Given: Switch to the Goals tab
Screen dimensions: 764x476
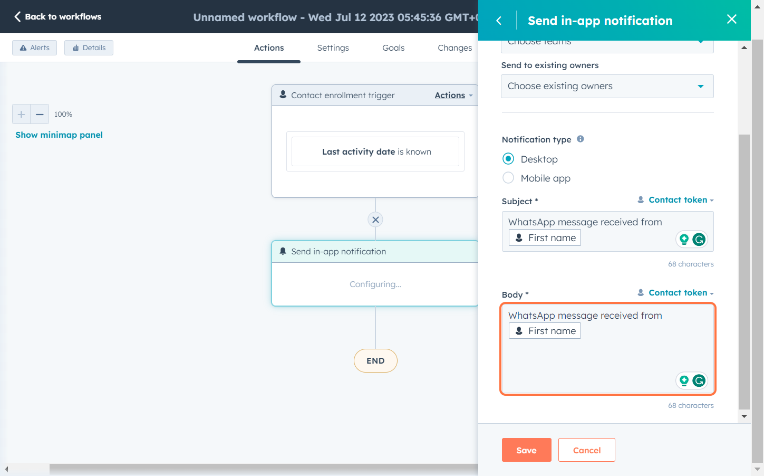Looking at the screenshot, I should pyautogui.click(x=393, y=47).
